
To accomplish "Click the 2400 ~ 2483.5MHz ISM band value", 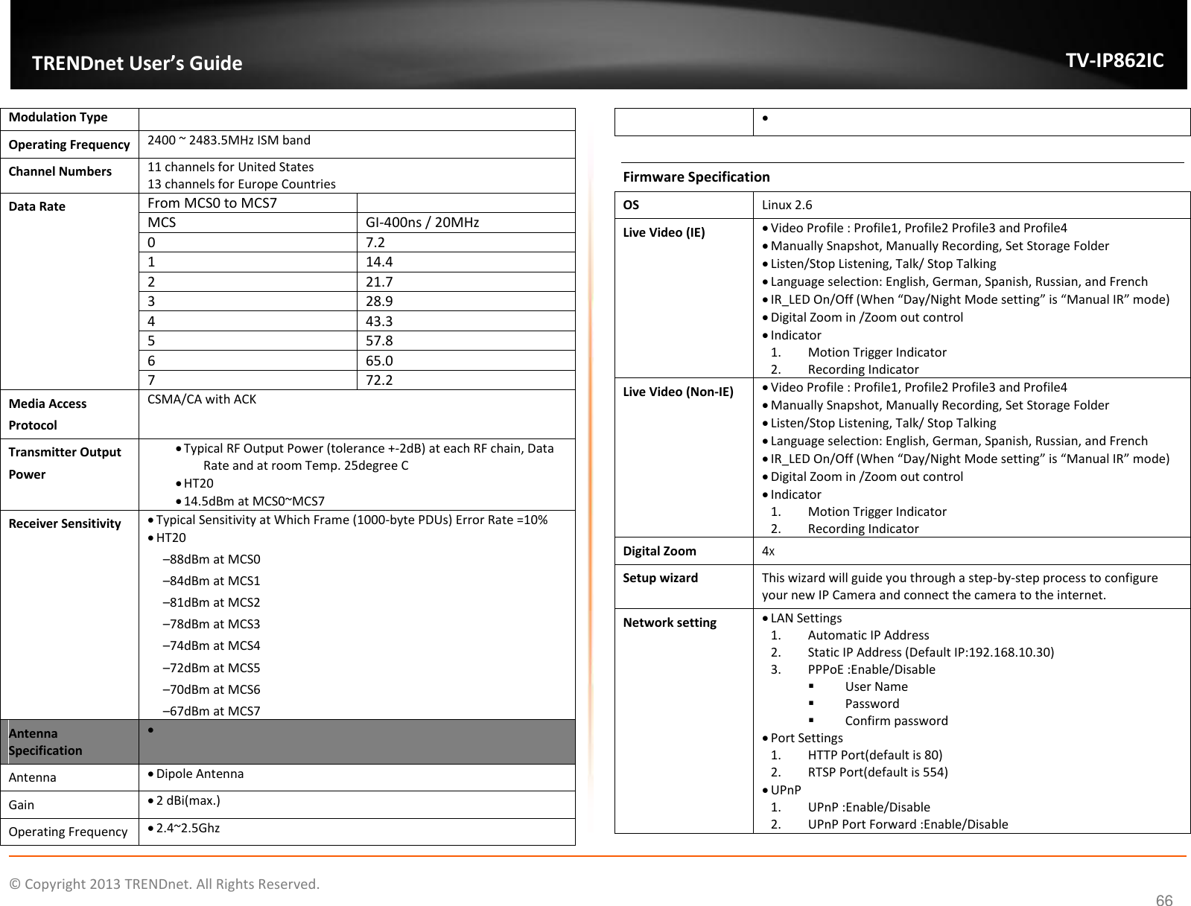I will click(x=229, y=140).
